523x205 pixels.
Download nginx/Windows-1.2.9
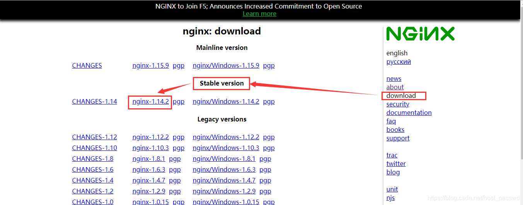pos(224,191)
